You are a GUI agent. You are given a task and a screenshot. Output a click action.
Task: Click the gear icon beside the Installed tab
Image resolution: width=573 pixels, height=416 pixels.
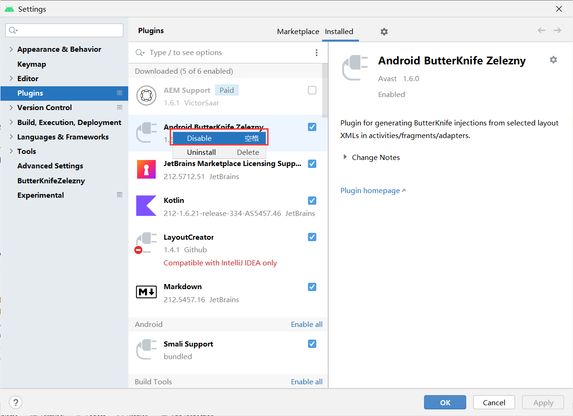coord(384,31)
